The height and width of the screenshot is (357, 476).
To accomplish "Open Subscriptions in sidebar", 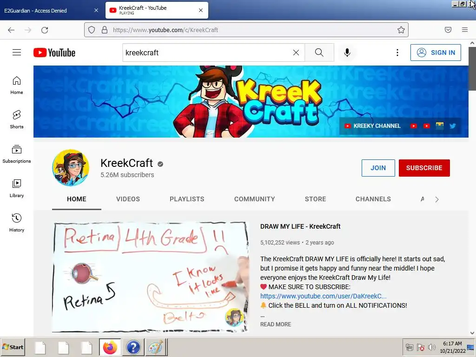I will 17,154.
